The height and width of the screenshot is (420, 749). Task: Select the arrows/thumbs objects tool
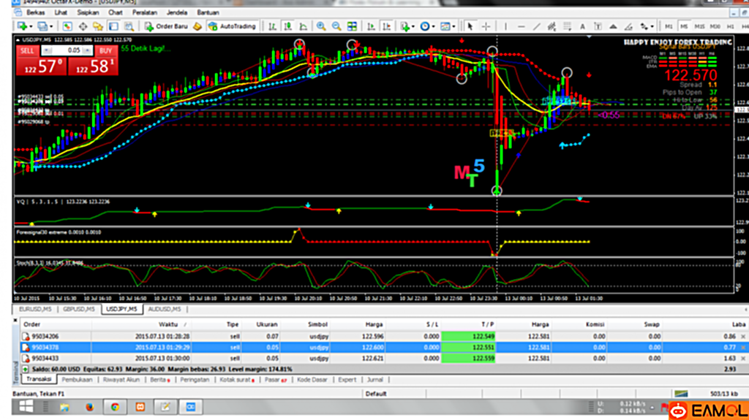(644, 26)
